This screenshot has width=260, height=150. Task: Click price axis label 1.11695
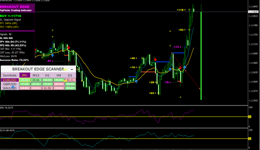(x=253, y=53)
